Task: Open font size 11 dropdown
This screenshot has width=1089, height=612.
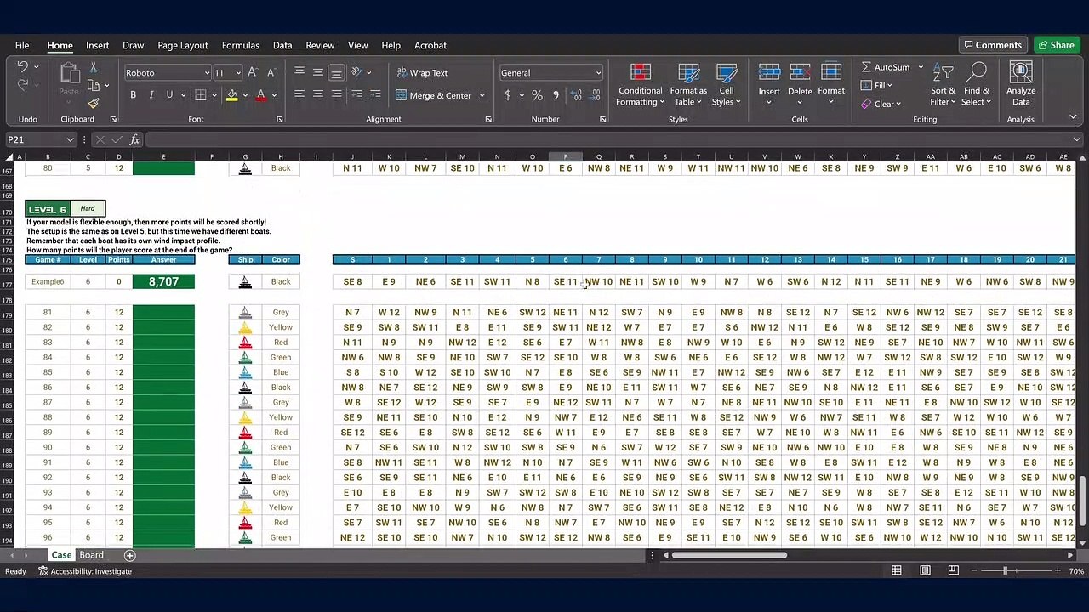Action: [x=238, y=73]
